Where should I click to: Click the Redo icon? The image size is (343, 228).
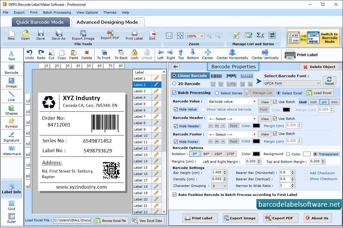tap(41, 55)
